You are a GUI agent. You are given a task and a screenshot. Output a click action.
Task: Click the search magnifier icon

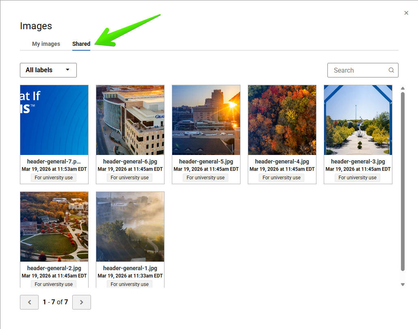pos(391,70)
